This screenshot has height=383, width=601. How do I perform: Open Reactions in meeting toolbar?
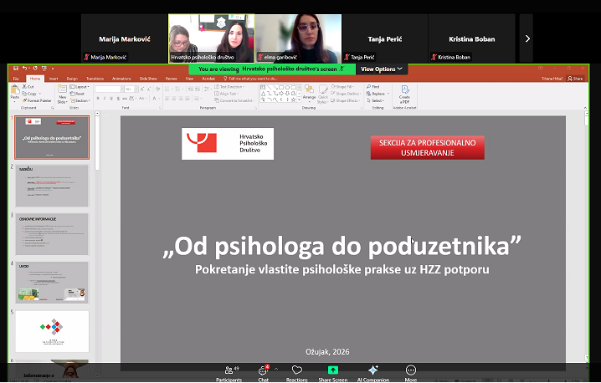pos(296,371)
